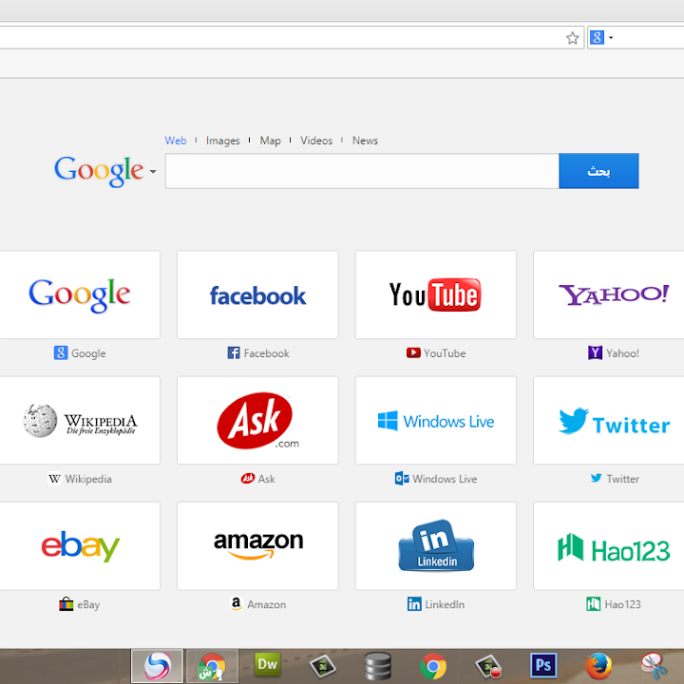684x684 pixels.
Task: Open Chrome with Arabic badge taskbar icon
Action: point(213,666)
